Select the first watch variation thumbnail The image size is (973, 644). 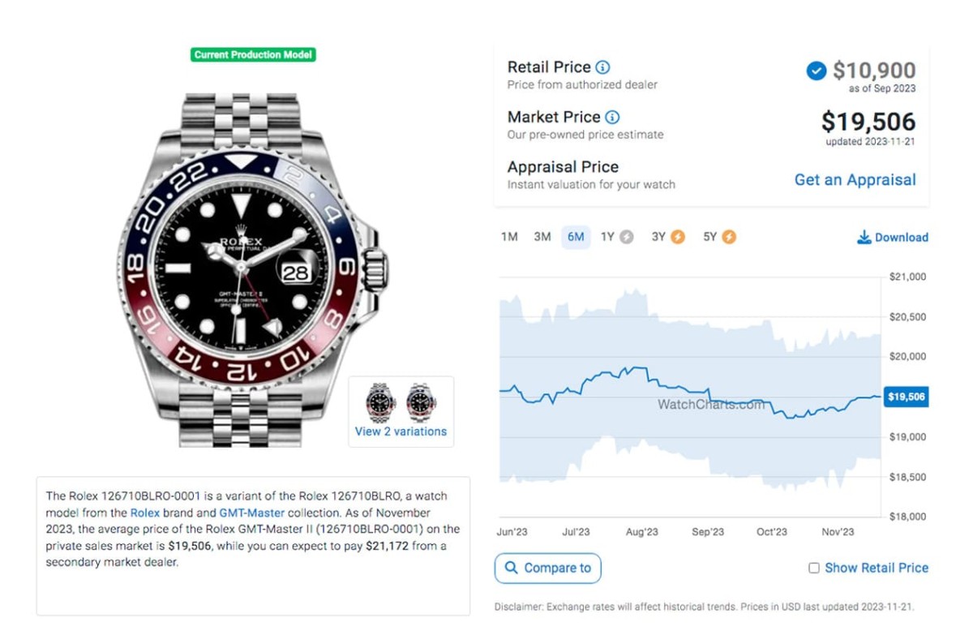[x=380, y=402]
